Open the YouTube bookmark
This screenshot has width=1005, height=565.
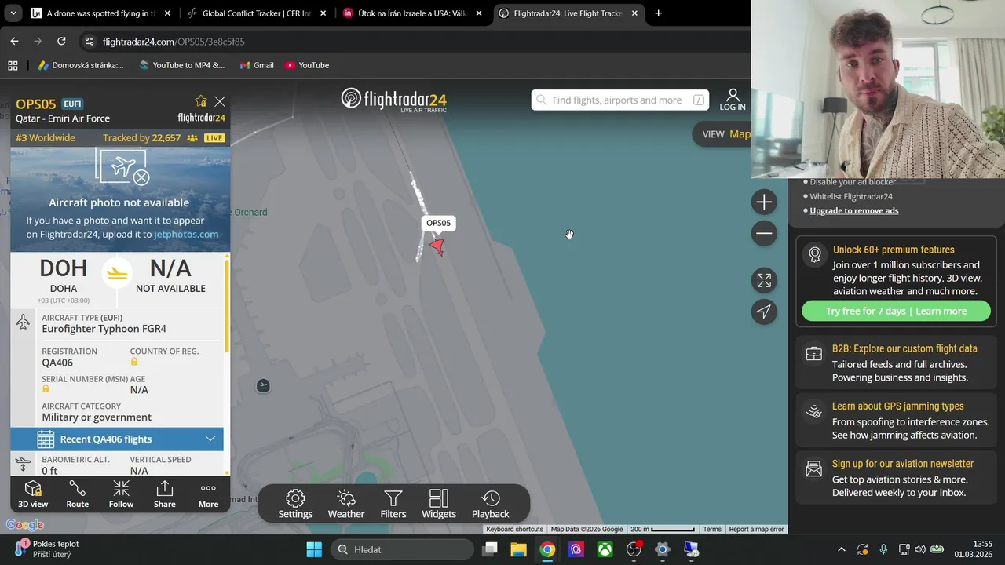(x=307, y=65)
